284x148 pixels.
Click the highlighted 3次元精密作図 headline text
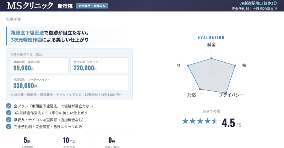click(x=26, y=40)
